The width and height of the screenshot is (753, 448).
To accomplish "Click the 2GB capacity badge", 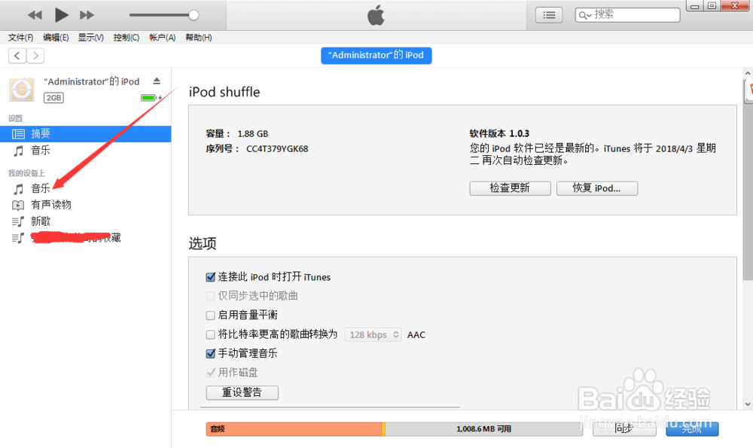I will click(x=53, y=98).
